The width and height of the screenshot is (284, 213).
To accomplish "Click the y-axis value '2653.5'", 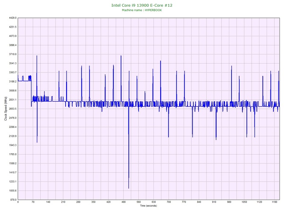I will click(x=13, y=109).
